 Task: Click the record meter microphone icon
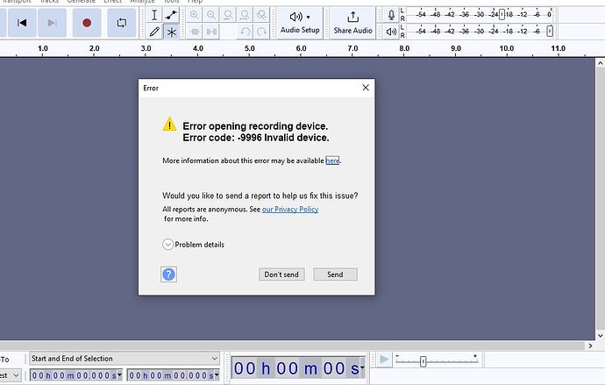click(x=391, y=15)
